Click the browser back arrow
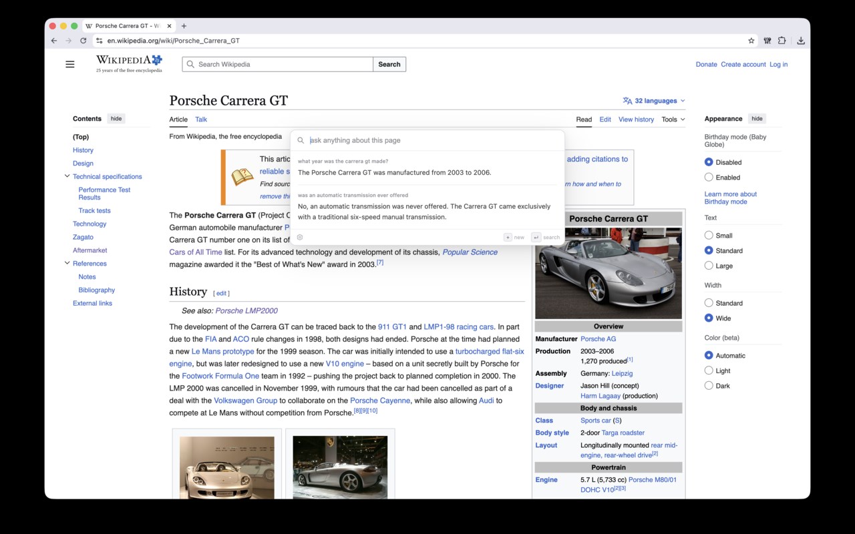 point(54,41)
